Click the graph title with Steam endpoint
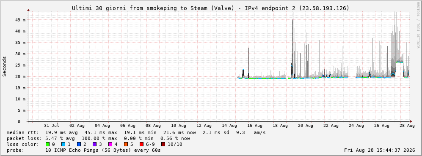422x156 pixels. click(x=210, y=8)
